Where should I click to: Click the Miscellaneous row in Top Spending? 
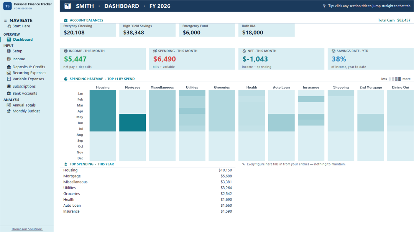pos(147,182)
